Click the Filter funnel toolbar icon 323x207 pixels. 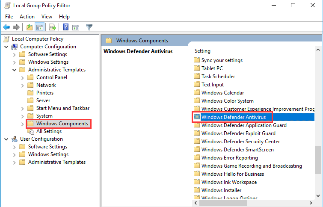click(89, 27)
